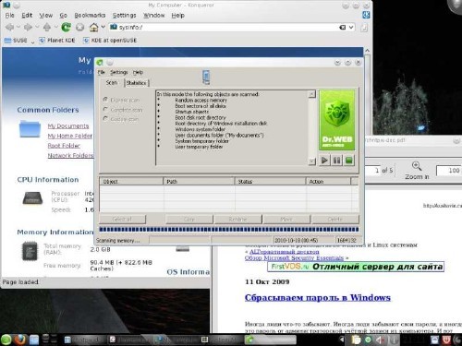Click the blue folder icon under Common Folders
Screen dimensions: 462x346
coord(30,129)
